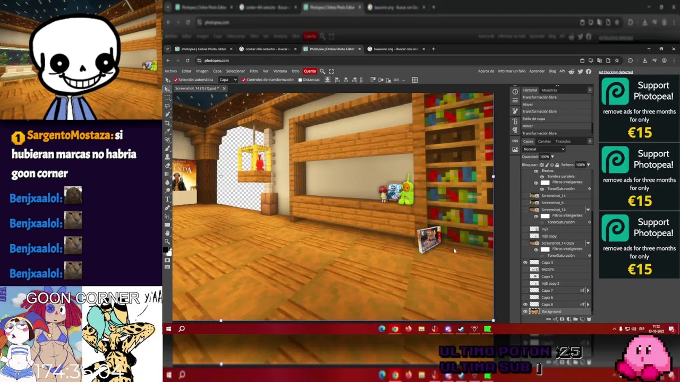Click the foreground/background color swatch in toolbar
This screenshot has width=680, height=382.
[167, 251]
